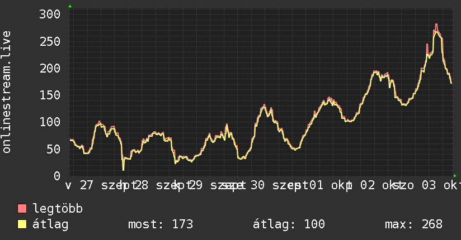Click the y-axis label 50
461x240 pixels.
coord(54,149)
